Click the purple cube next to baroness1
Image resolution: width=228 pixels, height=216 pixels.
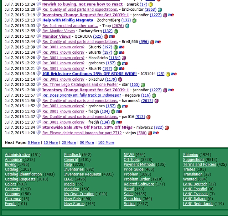point(156,101)
